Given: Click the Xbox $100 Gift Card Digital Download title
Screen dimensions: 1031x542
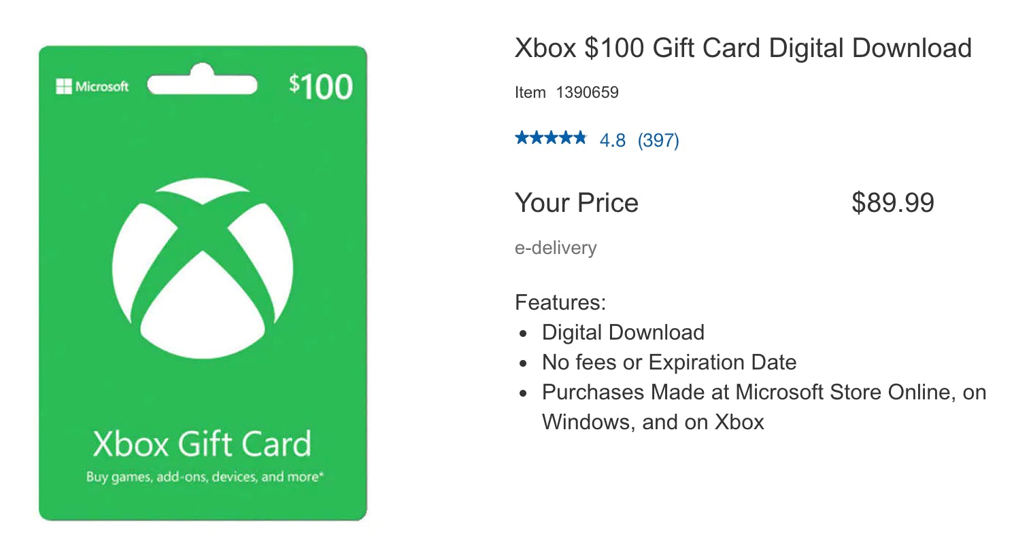Looking at the screenshot, I should pyautogui.click(x=743, y=48).
